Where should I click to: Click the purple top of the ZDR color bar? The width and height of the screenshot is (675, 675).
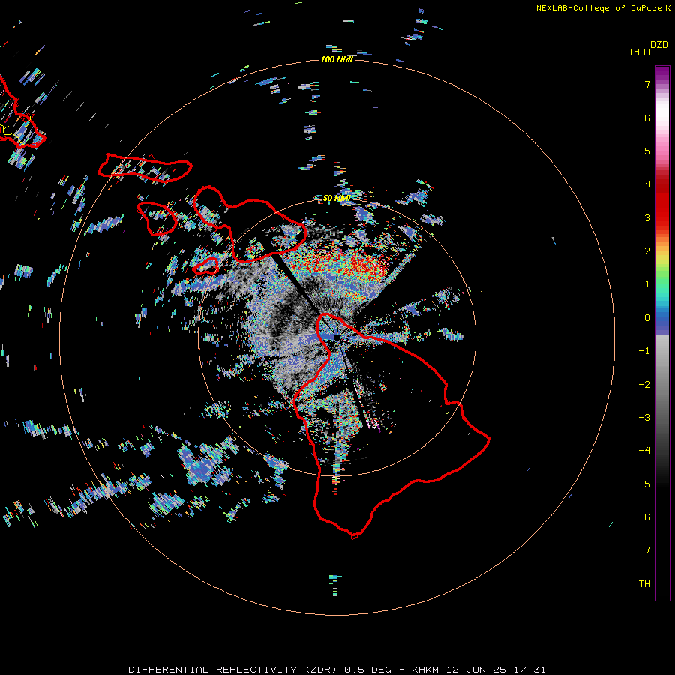coord(662,73)
